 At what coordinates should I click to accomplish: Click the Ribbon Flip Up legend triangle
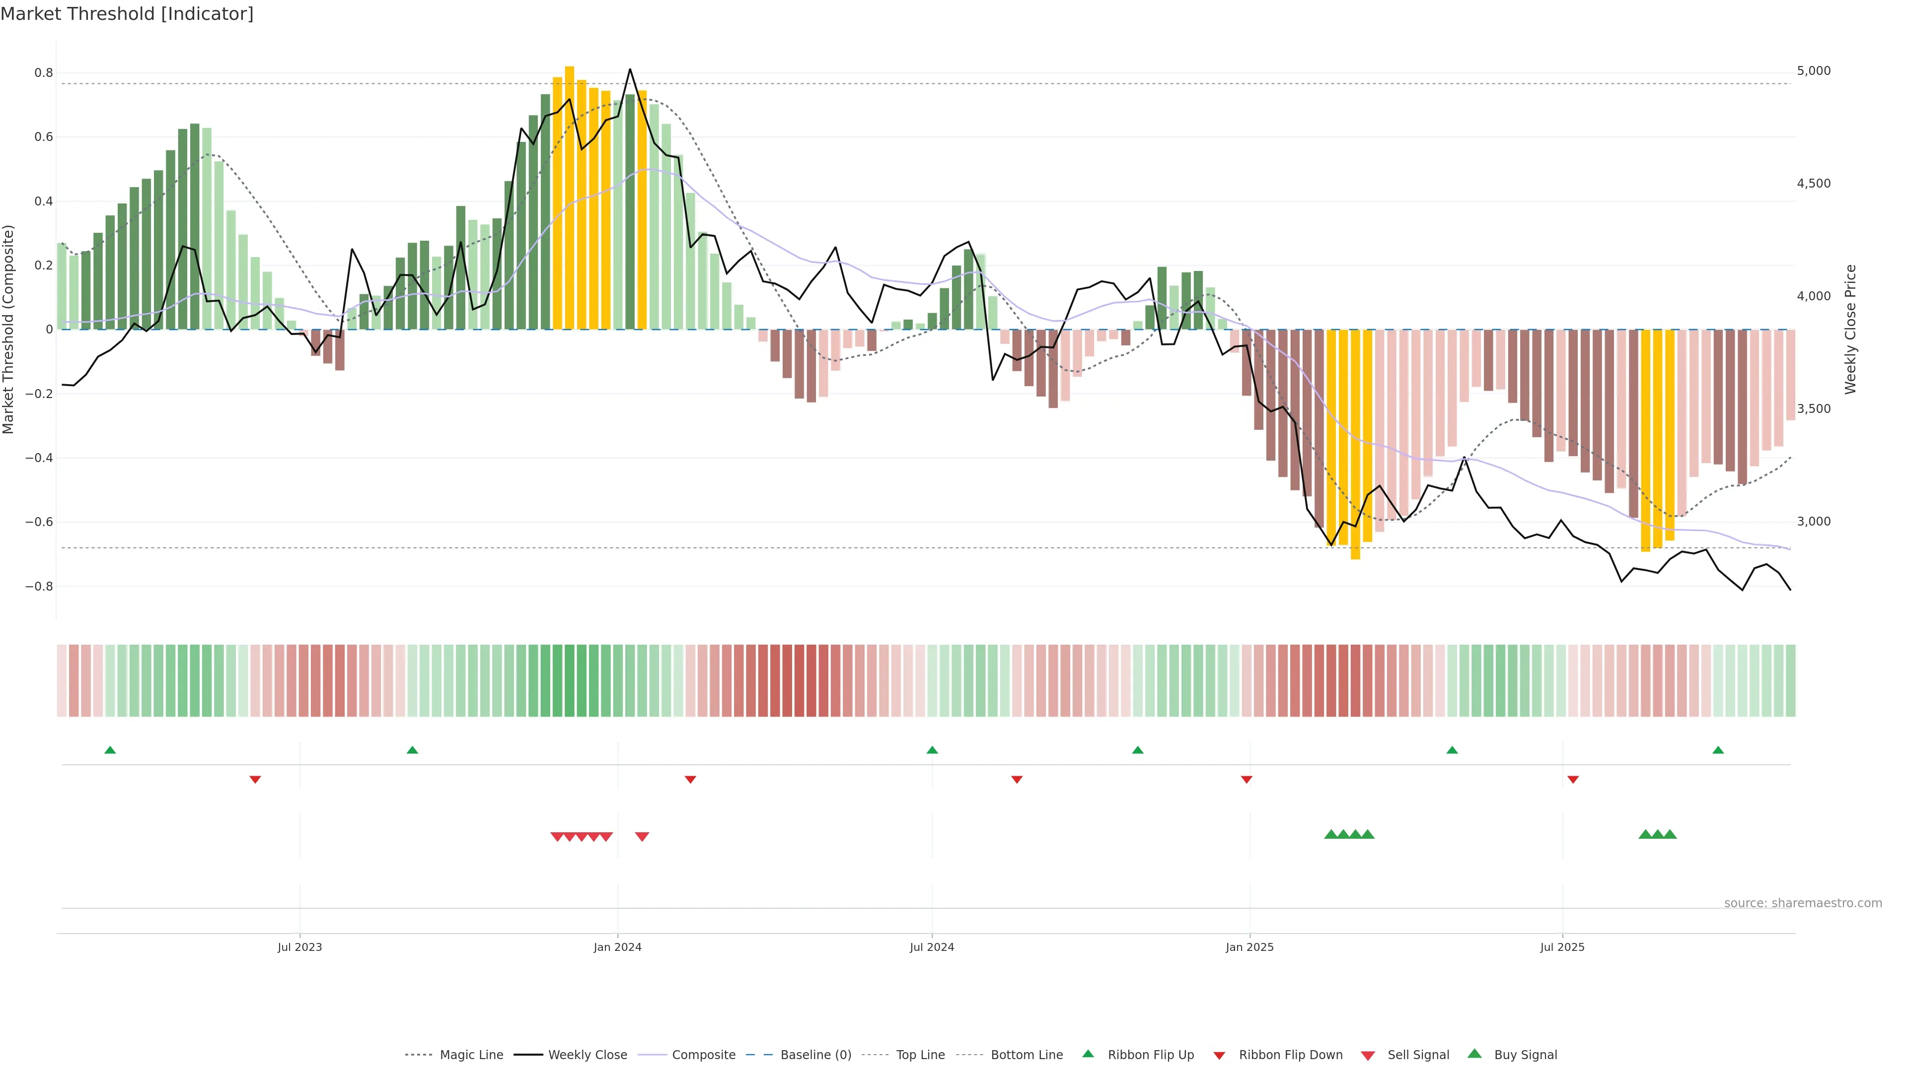[x=1088, y=1054]
